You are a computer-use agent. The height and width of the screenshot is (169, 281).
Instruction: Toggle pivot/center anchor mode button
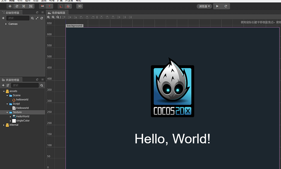(42, 6)
